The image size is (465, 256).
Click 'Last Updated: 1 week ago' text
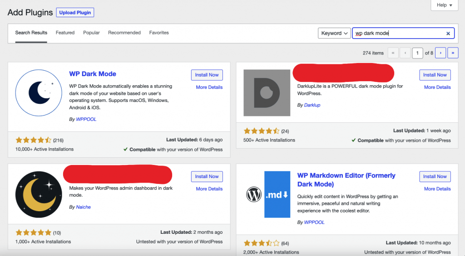click(422, 130)
